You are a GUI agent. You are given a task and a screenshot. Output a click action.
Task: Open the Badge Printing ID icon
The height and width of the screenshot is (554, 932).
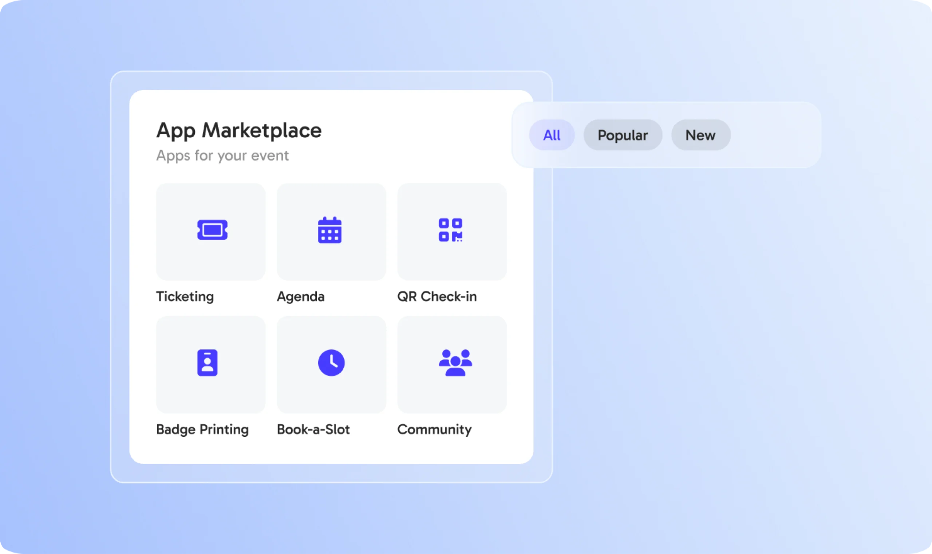[x=208, y=362]
